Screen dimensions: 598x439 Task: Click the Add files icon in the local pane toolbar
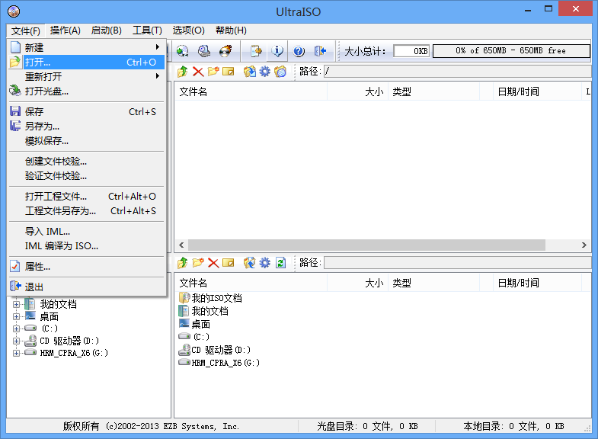coord(249,263)
